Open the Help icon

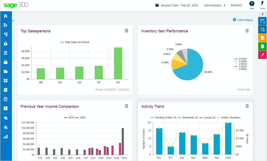tap(252, 4)
